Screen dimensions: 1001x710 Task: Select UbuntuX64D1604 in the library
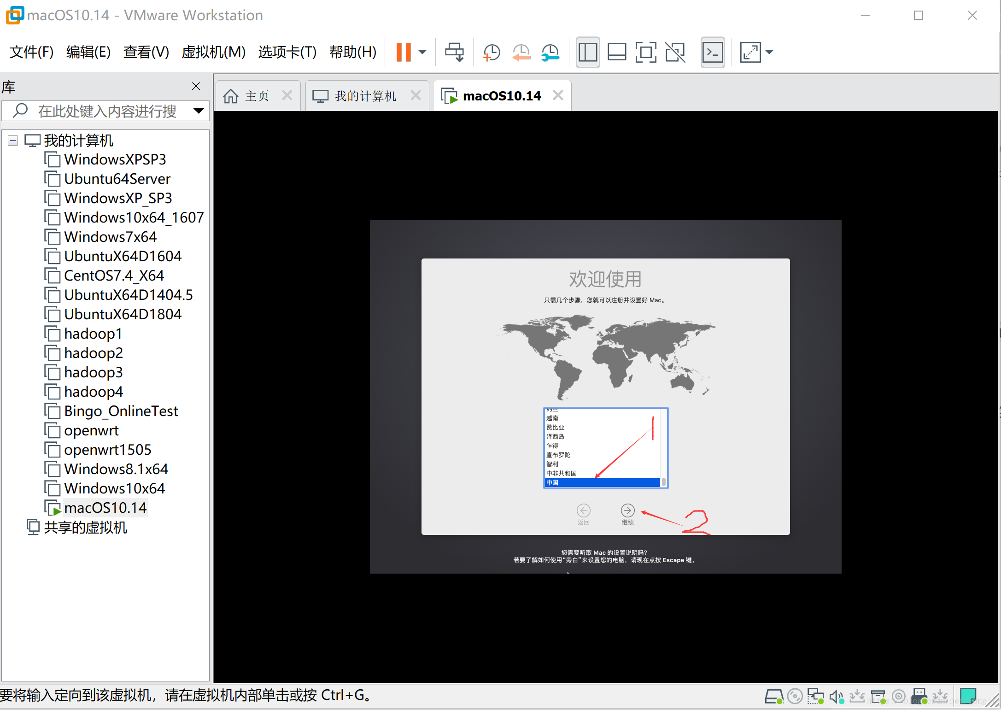coord(123,256)
